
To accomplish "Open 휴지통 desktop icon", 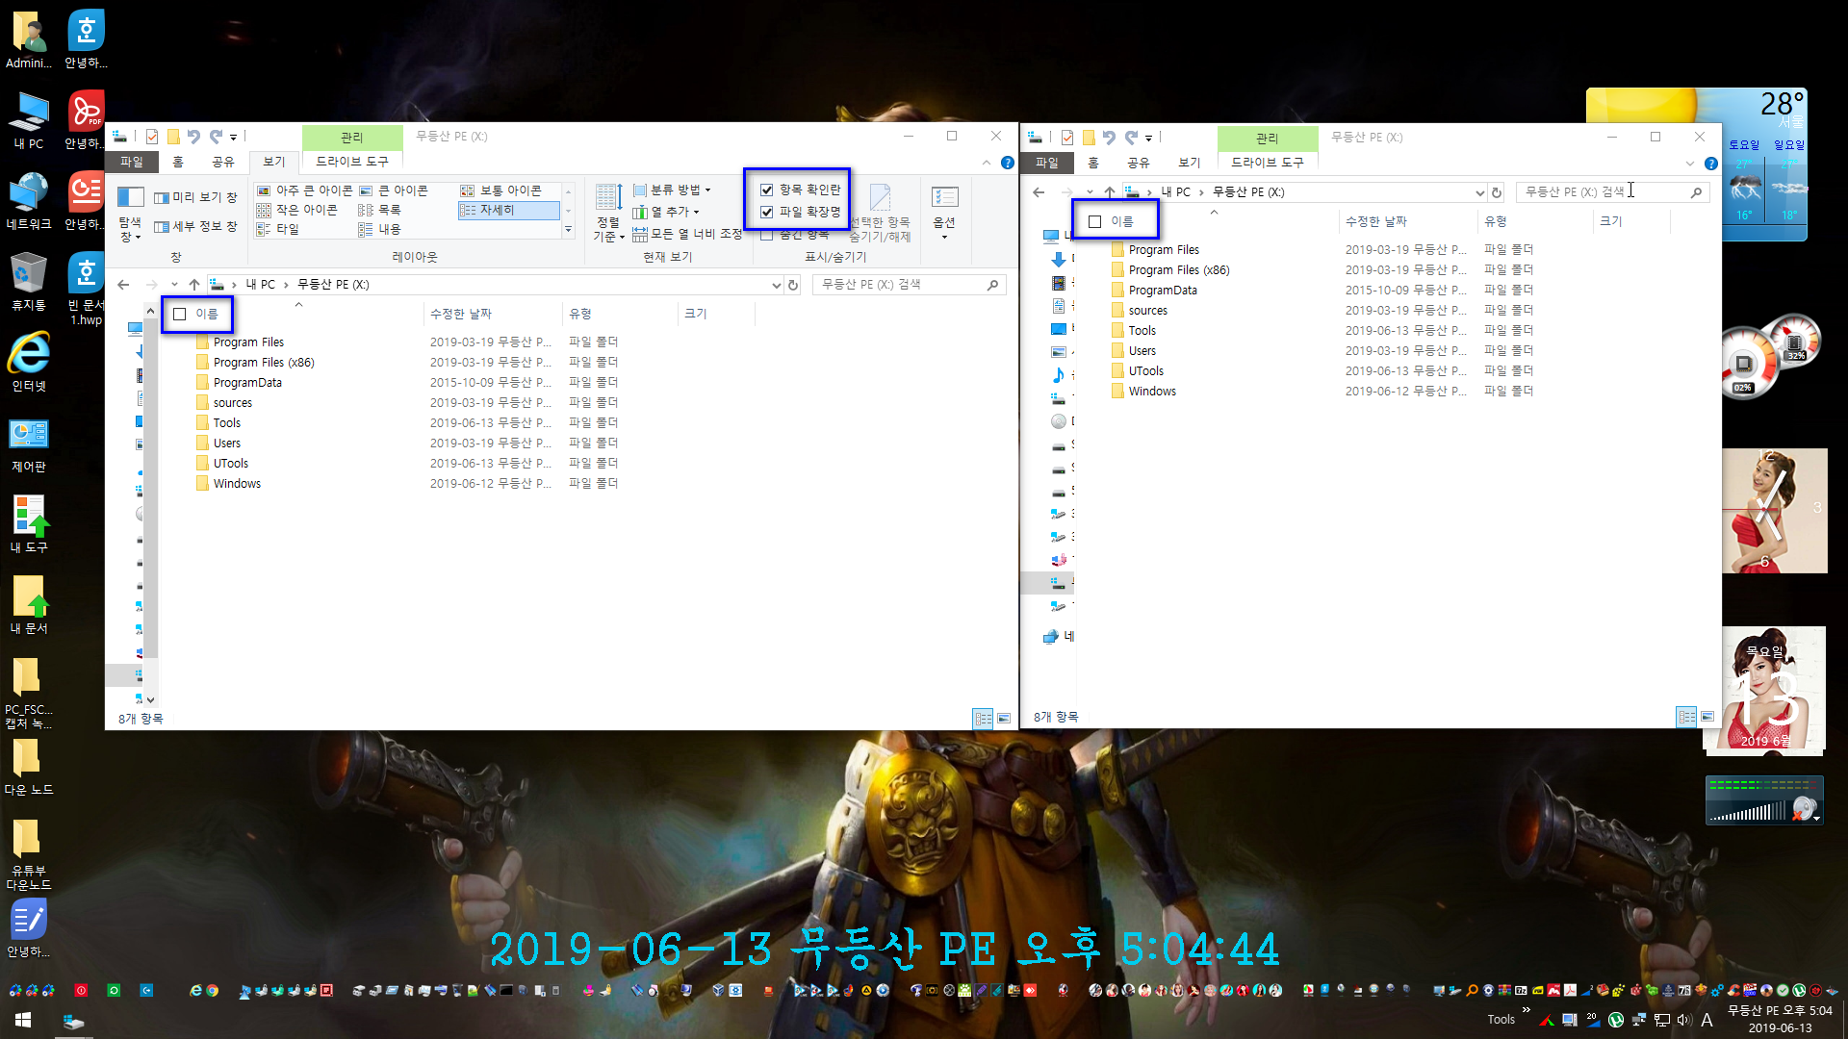I will click(x=29, y=282).
